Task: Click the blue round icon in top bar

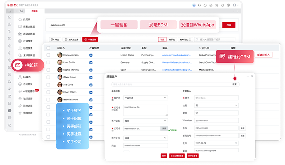Action: pyautogui.click(x=194, y=5)
